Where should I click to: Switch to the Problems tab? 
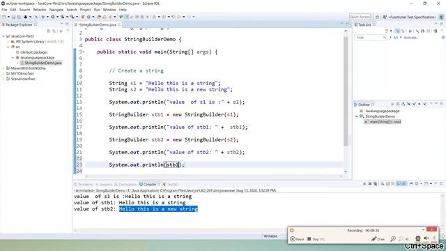tap(84, 184)
